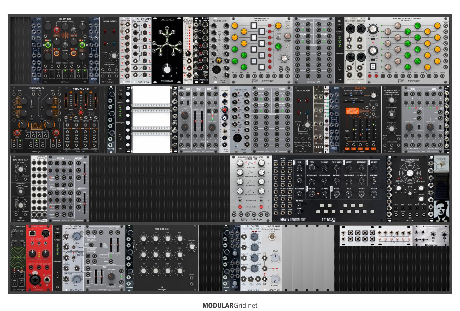Flip the LOW CUT switch on Perfect Pitch

pos(39,243)
